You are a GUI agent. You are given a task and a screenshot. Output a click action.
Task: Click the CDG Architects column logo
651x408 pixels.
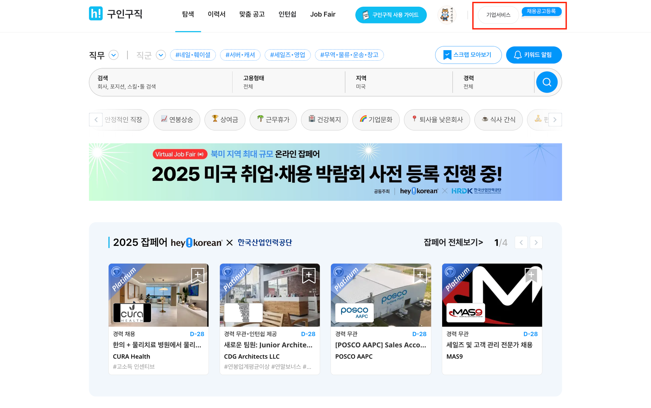243,313
